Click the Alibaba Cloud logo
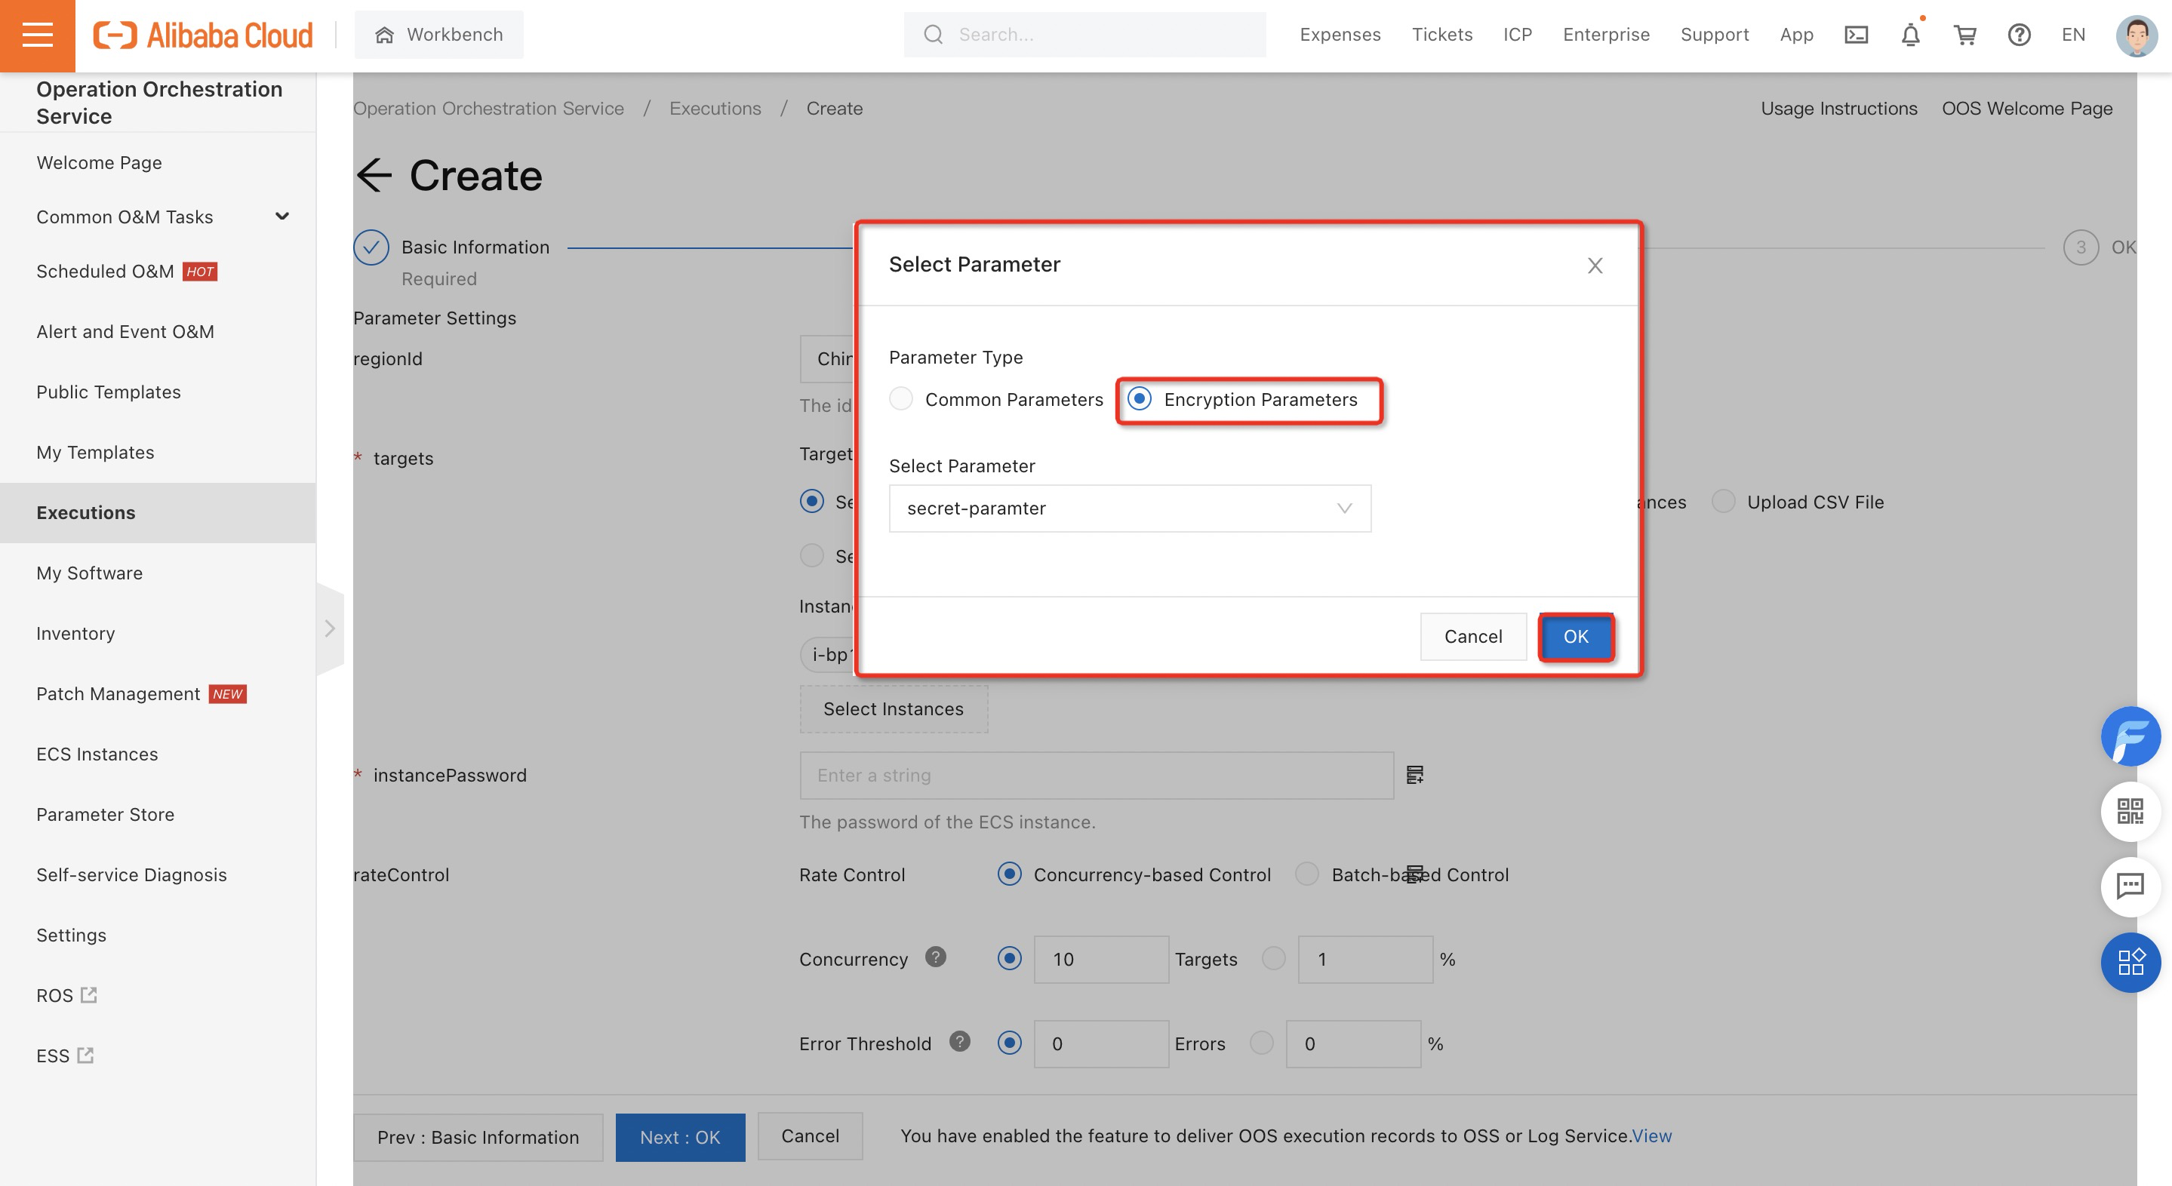Screen dimensions: 2172x1186 coord(202,35)
